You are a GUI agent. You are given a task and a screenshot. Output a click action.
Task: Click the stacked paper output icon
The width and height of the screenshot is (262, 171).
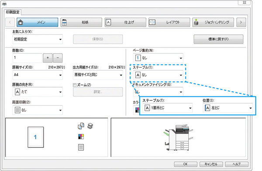[x=90, y=126]
